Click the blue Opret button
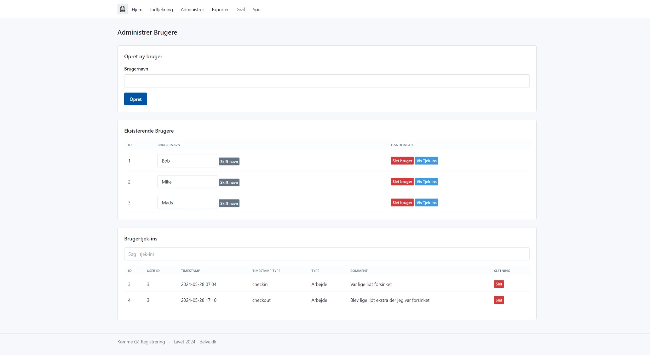This screenshot has height=355, width=650. coord(136,99)
